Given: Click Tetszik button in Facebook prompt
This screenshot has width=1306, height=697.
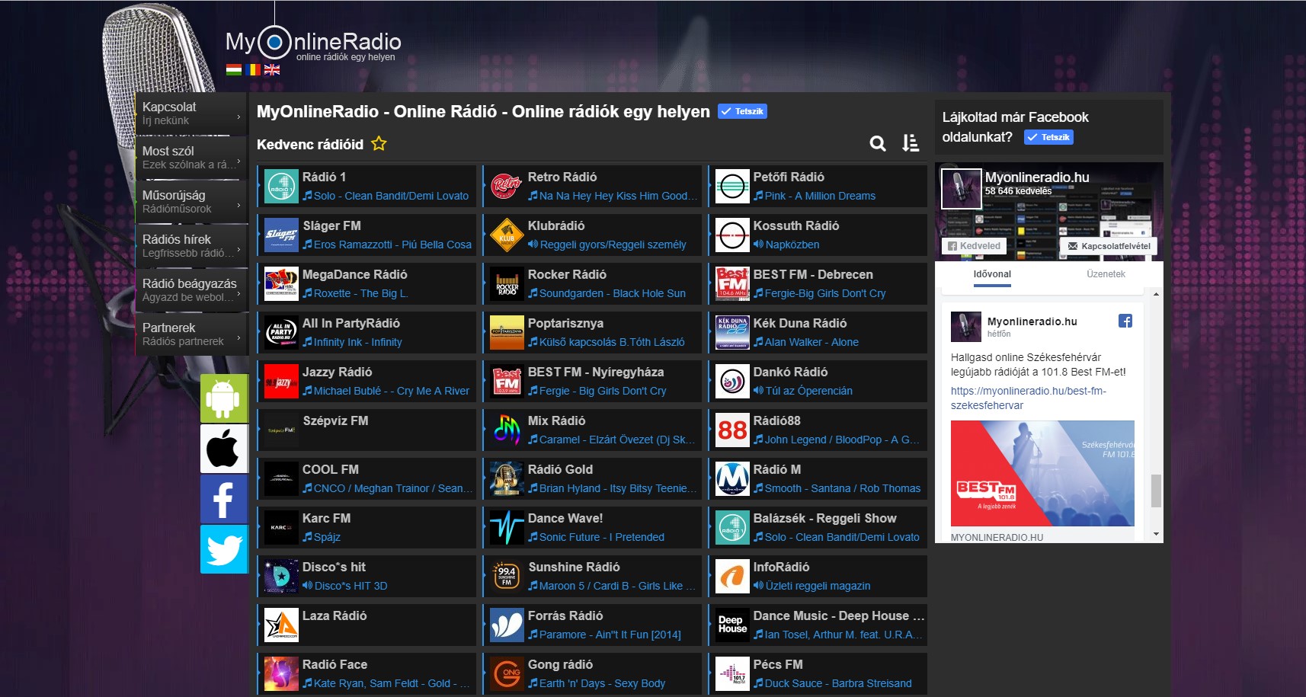Looking at the screenshot, I should click(x=1048, y=137).
